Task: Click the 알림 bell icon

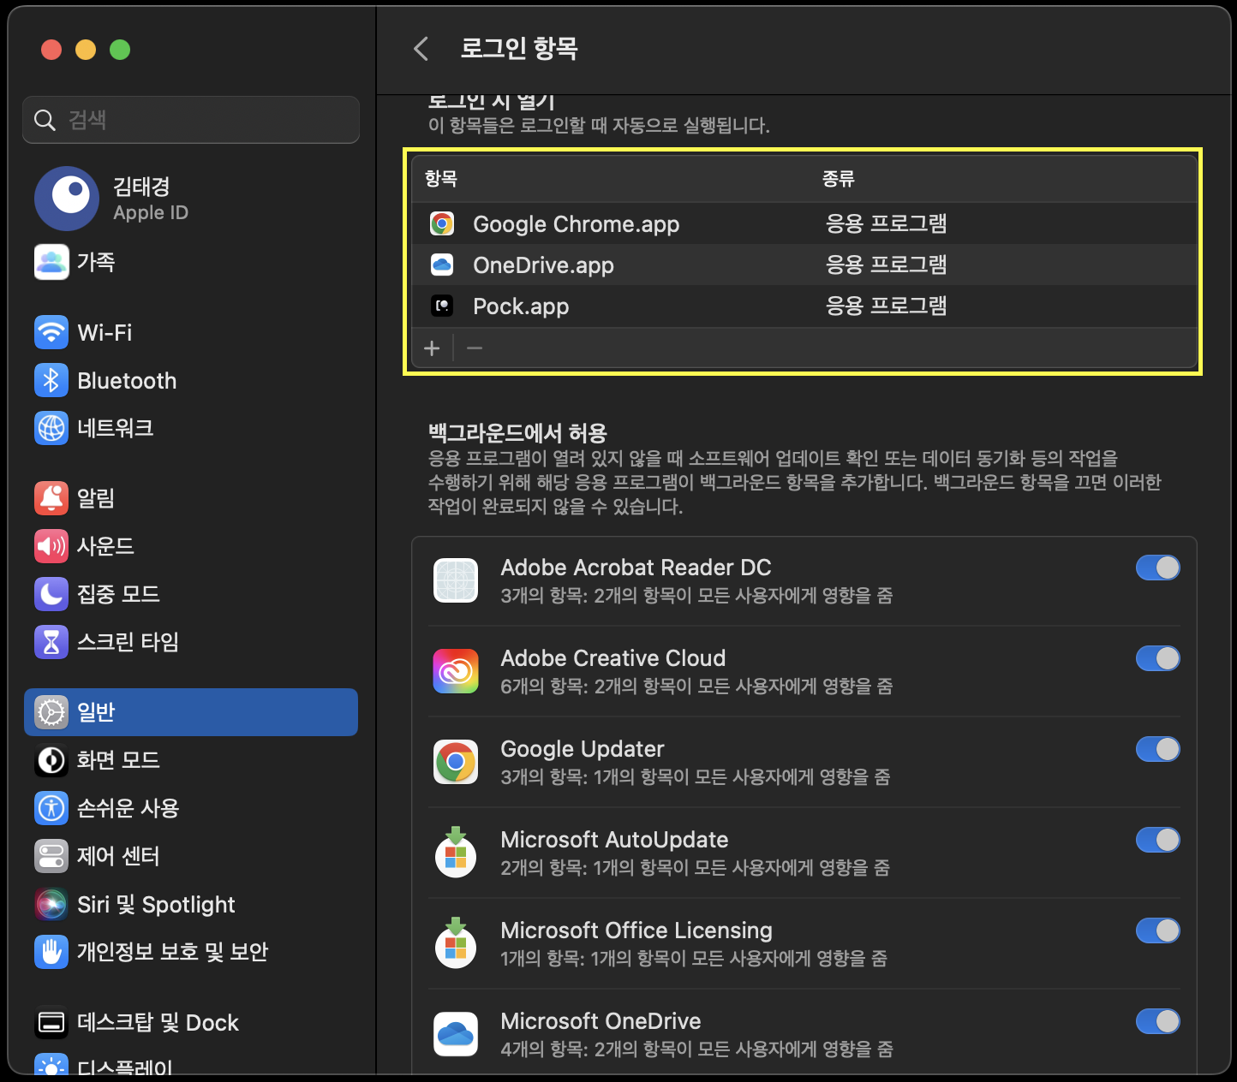Action: [51, 498]
